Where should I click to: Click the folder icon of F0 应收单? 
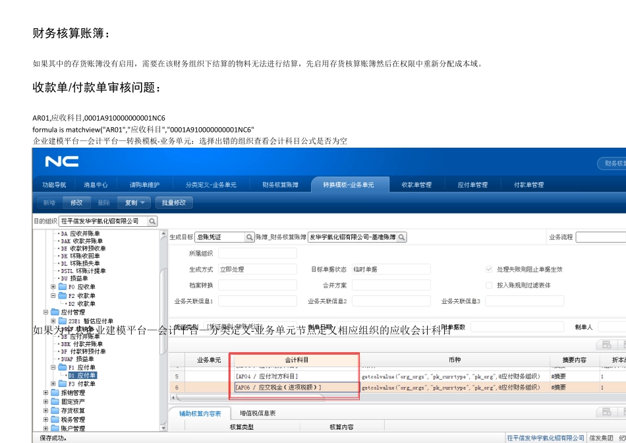coord(63,287)
